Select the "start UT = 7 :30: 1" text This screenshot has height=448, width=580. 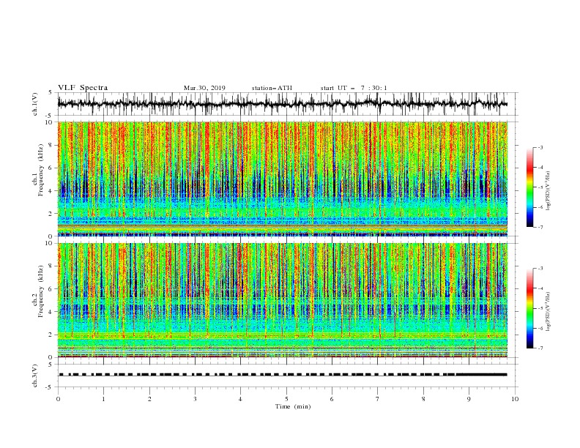click(353, 88)
